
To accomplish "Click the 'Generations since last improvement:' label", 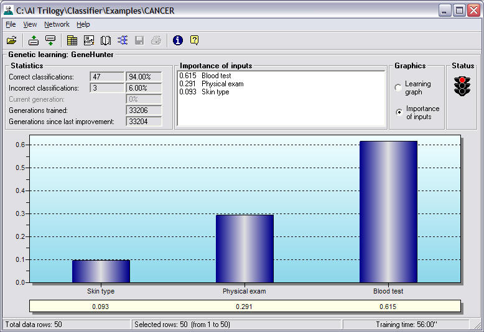I will (62, 122).
